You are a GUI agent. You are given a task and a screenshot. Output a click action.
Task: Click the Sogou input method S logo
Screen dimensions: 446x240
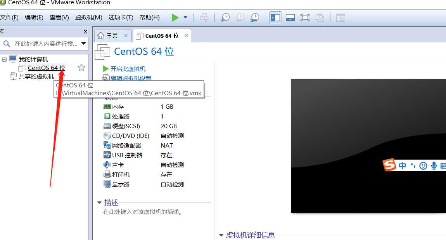pyautogui.click(x=389, y=165)
